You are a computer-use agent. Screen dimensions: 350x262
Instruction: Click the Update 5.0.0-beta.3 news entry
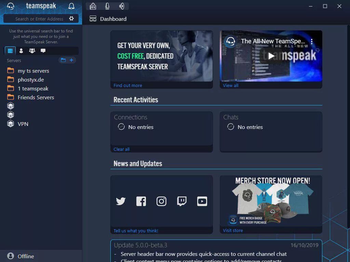(x=216, y=251)
